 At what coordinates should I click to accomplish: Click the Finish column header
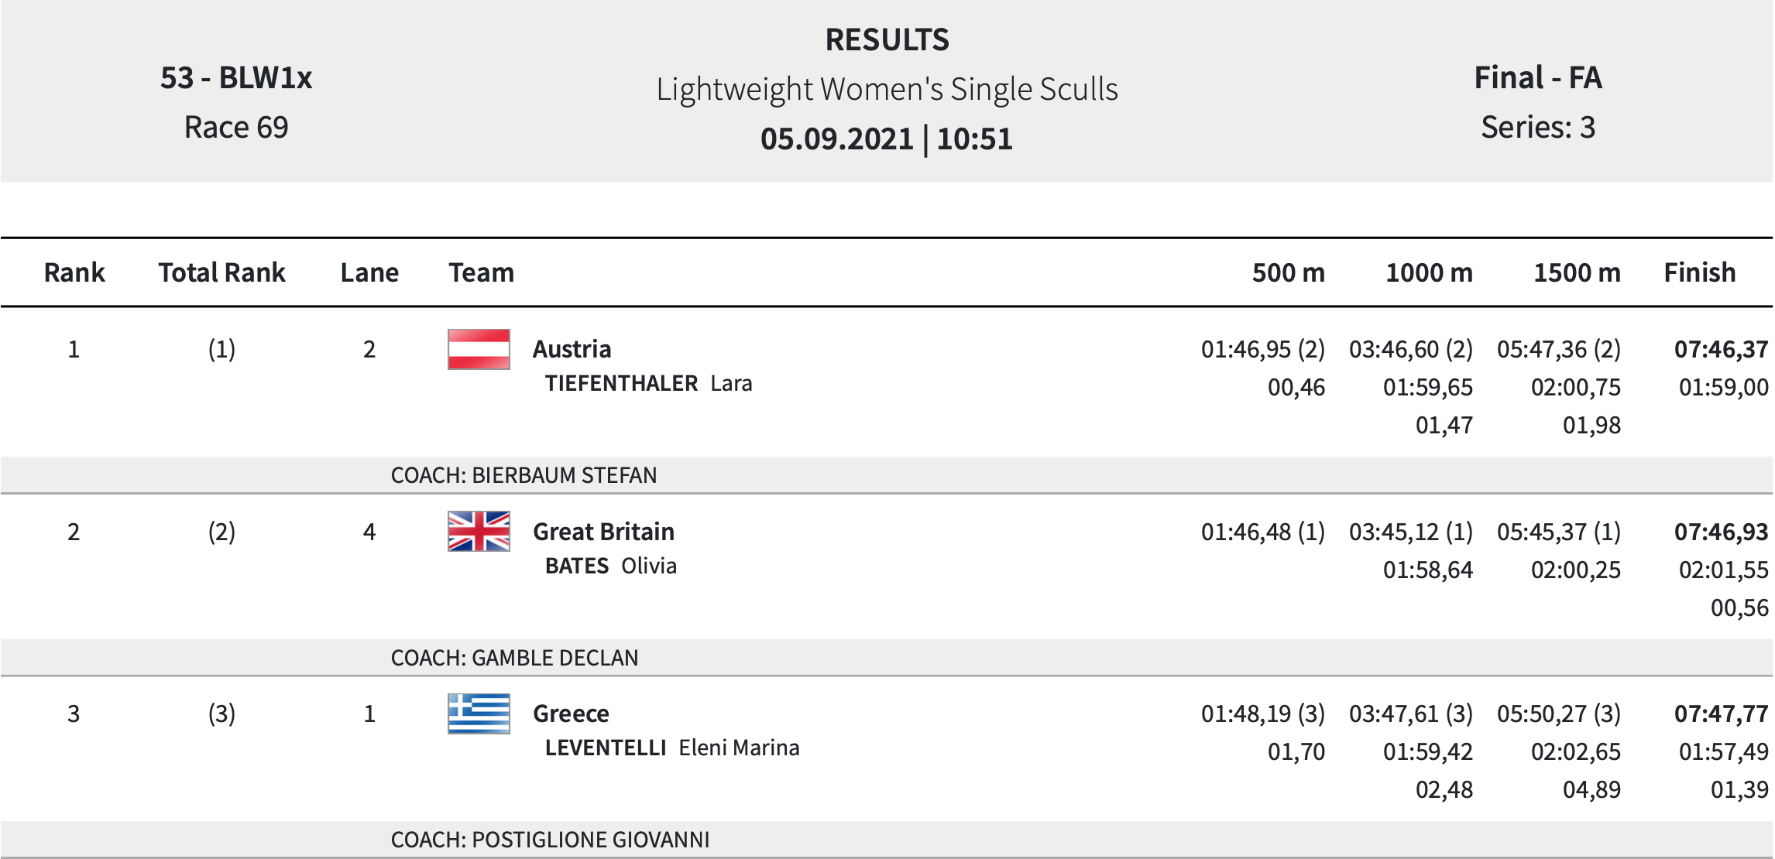click(x=1700, y=272)
